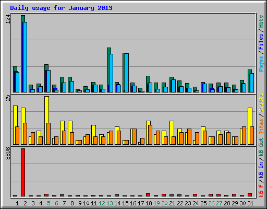Click day label 3 on the x-axis
This screenshot has height=209, width=267.
point(33,203)
